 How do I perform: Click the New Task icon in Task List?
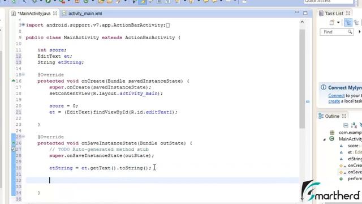(x=332, y=23)
